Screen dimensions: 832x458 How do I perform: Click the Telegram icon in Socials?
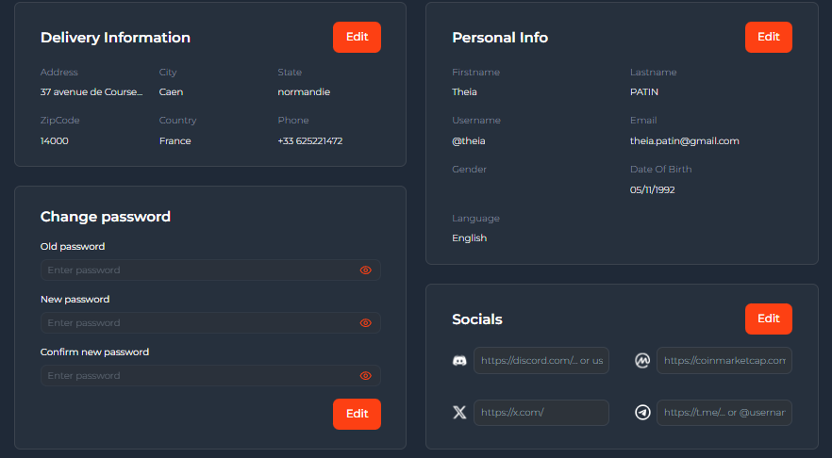(642, 413)
